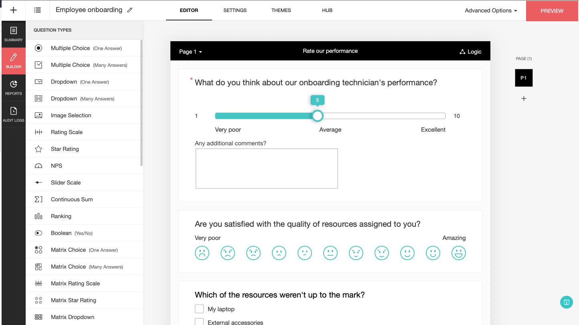Select the happiest smiley face rating
Screen dimensions: 579x325
(458, 253)
